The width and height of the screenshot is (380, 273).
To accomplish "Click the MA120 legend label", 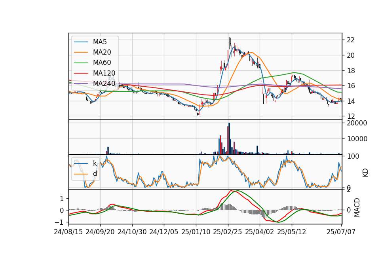I will click(x=104, y=73).
